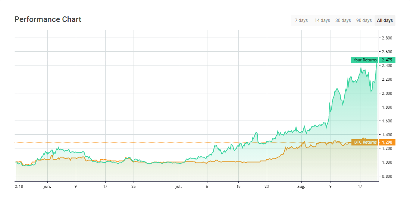Click the 23 date axis label
This screenshot has height=205, width=410.
click(266, 186)
